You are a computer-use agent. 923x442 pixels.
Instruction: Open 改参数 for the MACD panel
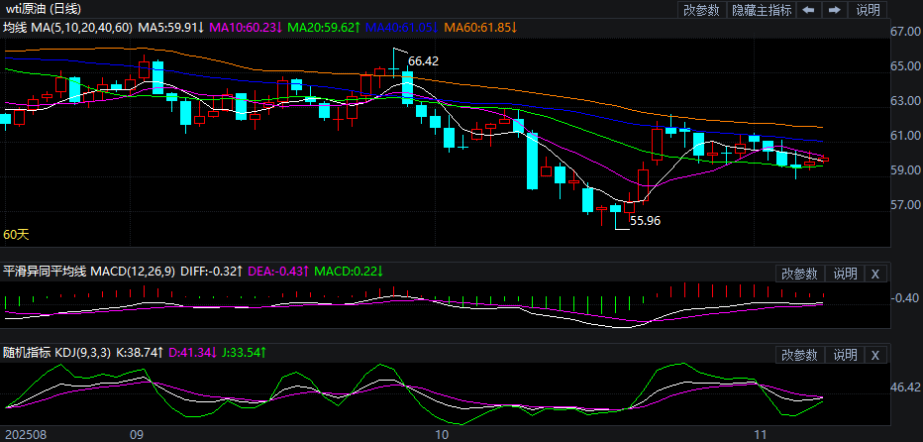[799, 274]
